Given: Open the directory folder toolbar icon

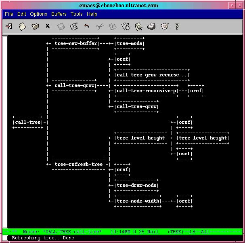Looking at the screenshot, I should pos(35,26).
